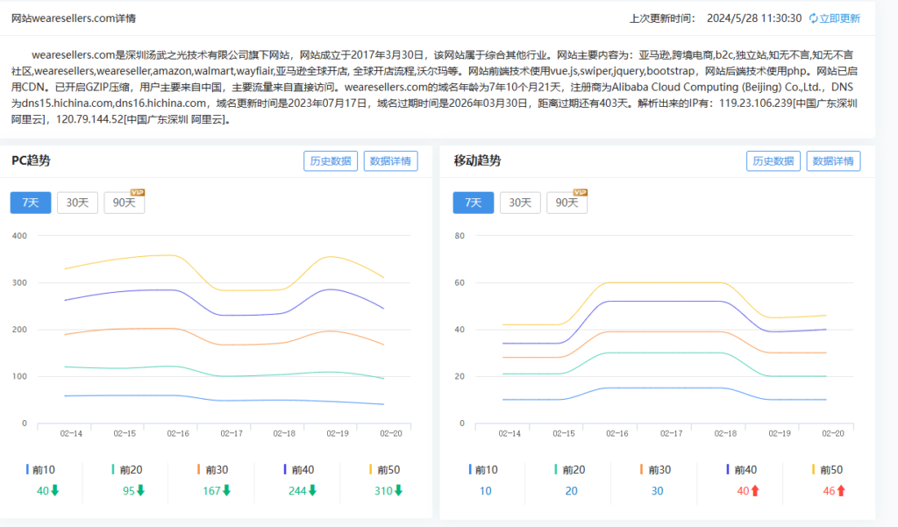Switch PC trend to 30天 range
The height and width of the screenshot is (527, 898).
click(x=77, y=203)
